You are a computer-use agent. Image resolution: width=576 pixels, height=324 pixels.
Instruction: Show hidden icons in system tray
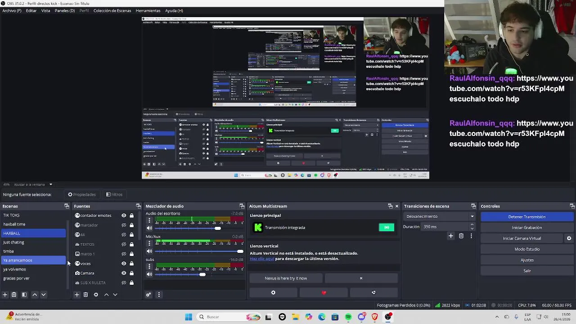point(497,317)
